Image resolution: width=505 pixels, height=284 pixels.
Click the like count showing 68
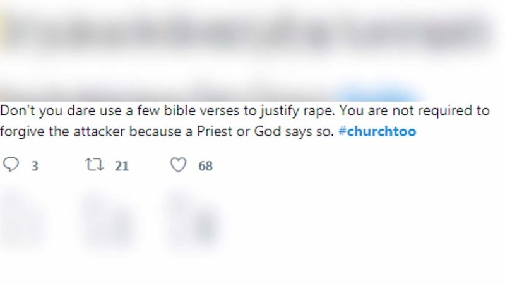pos(205,166)
